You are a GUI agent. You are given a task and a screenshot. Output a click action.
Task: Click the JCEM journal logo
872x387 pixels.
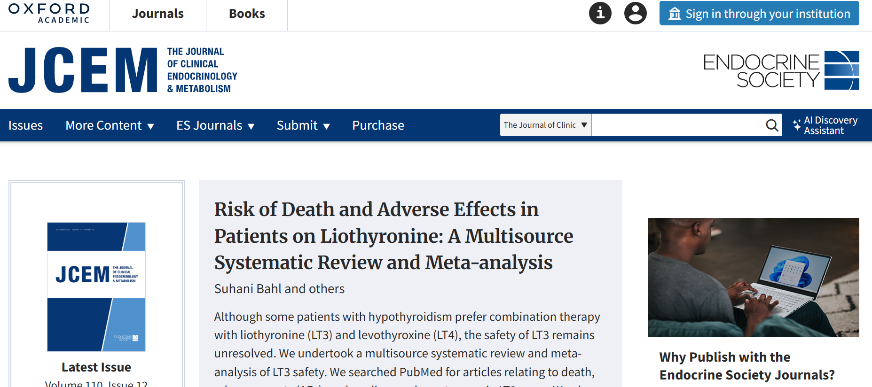(123, 70)
